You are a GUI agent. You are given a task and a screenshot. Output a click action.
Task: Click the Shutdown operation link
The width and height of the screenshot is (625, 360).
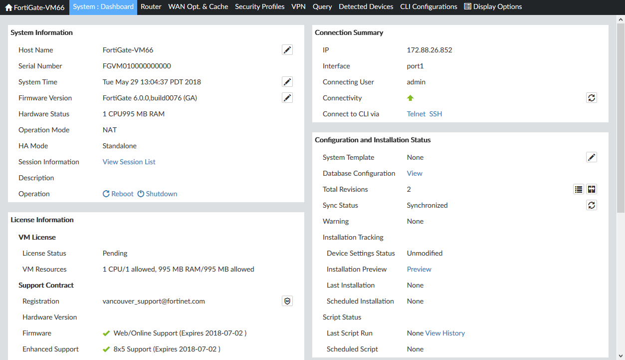[x=157, y=194]
